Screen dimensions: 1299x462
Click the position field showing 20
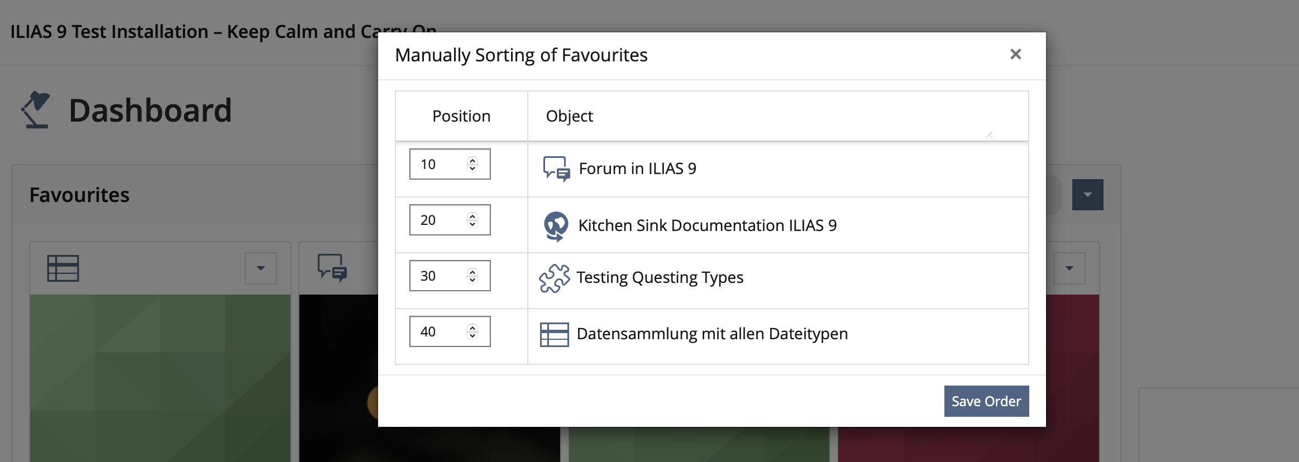tap(438, 220)
